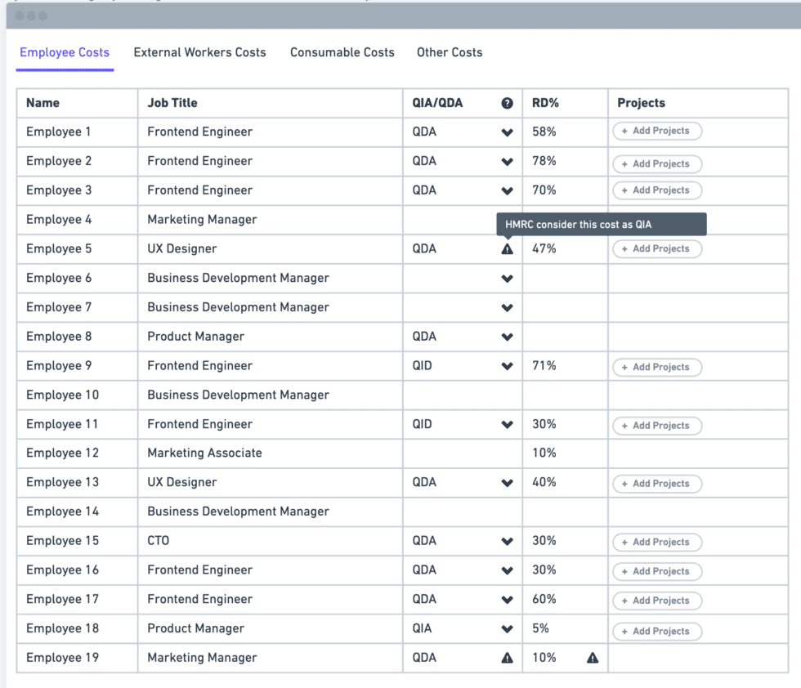Click the HMRC consider this cost as QIA tooltip
Viewport: 801px width, 688px height.
pos(602,224)
